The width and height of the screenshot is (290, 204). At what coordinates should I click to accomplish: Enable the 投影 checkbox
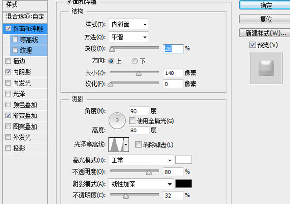coord(8,148)
